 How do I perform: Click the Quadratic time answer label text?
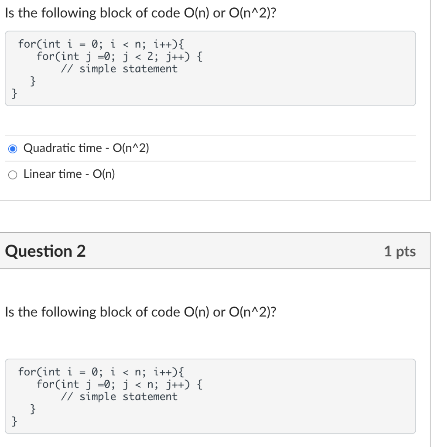point(86,148)
